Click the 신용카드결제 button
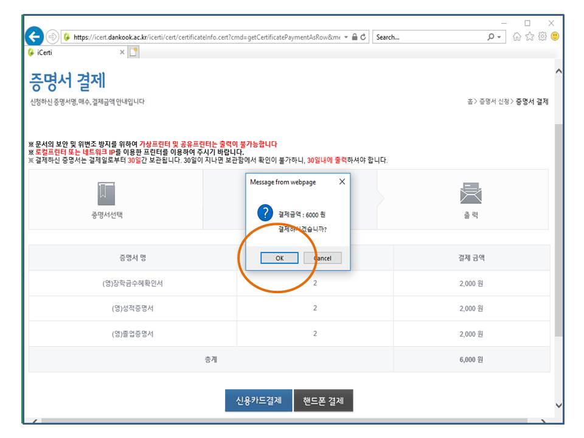This screenshot has height=438, width=584. click(259, 401)
